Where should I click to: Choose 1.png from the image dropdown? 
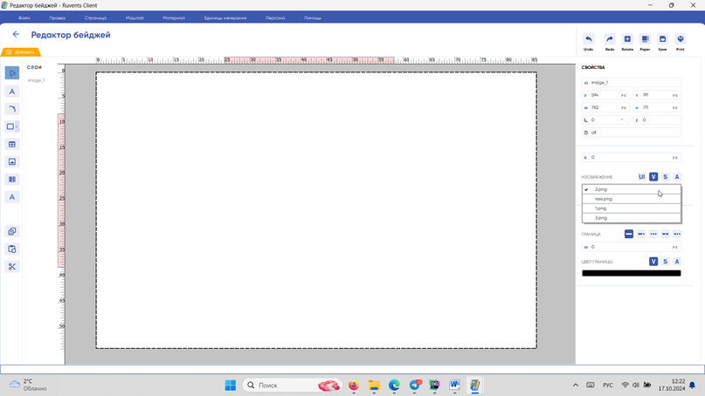[601, 208]
